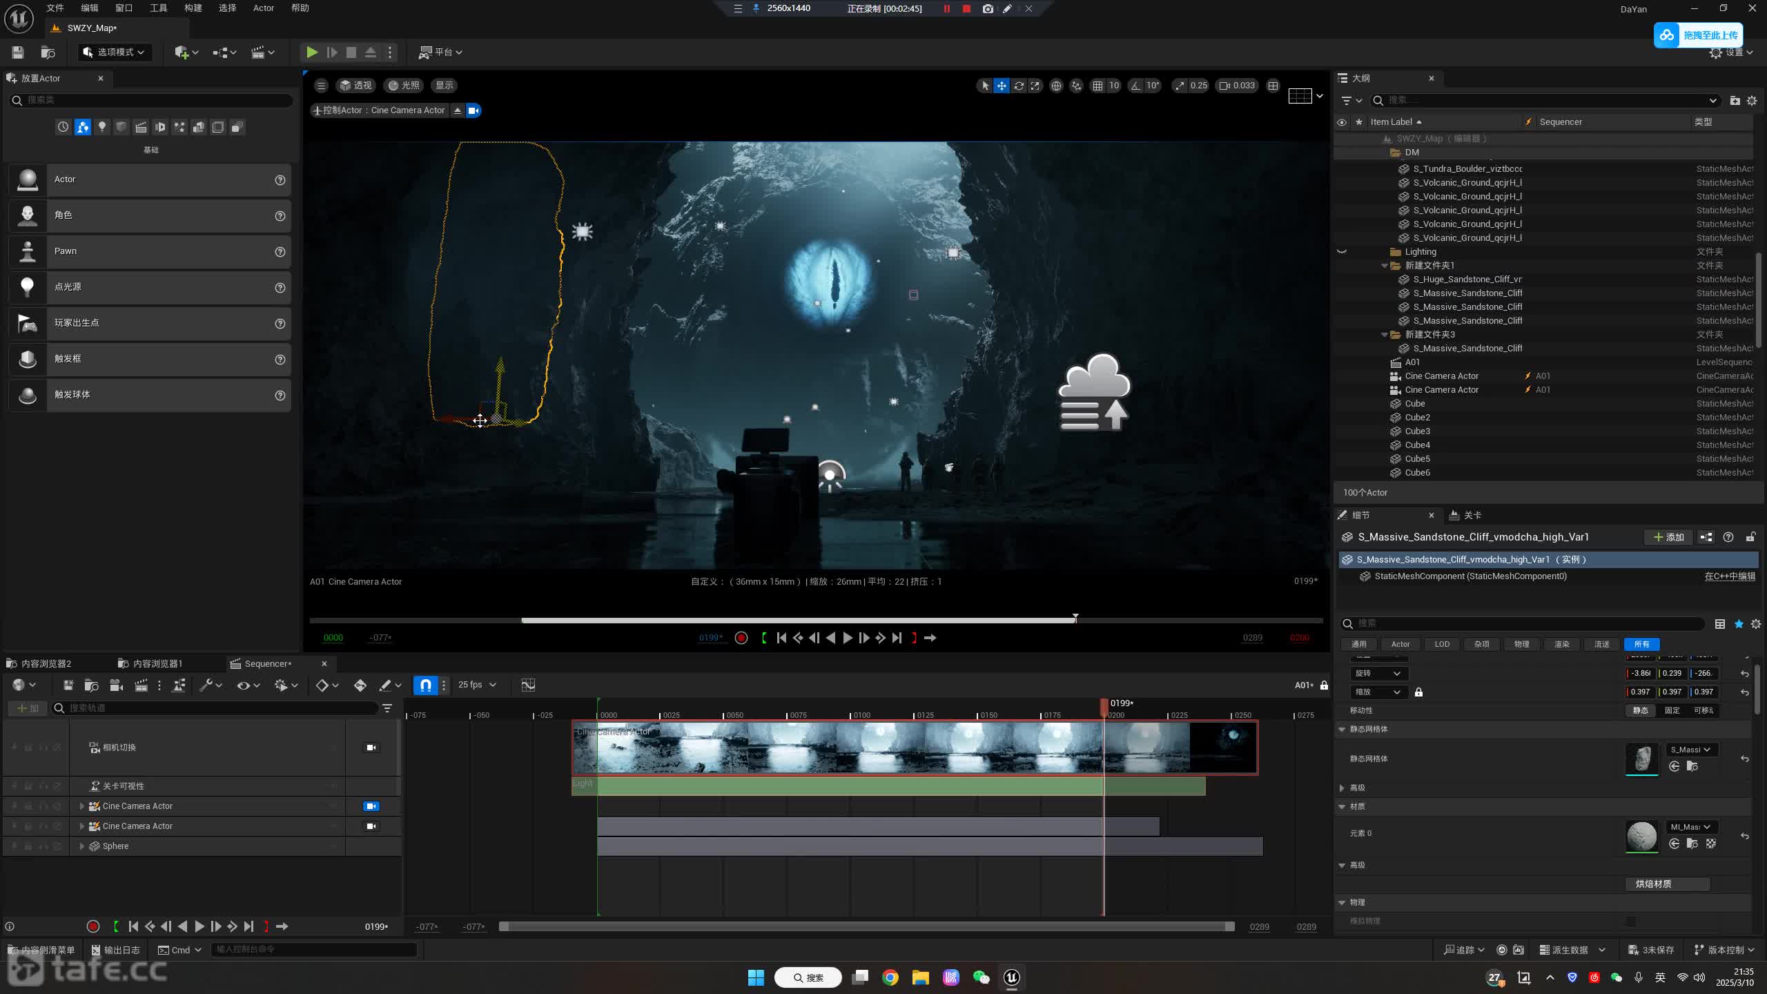1767x994 pixels.
Task: Open the 构建 build menu
Action: (x=193, y=8)
